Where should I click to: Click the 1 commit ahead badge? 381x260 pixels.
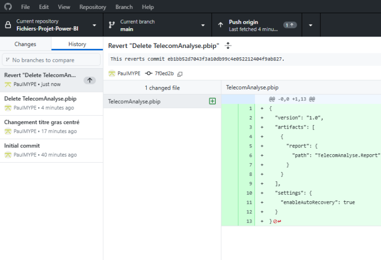290,25
